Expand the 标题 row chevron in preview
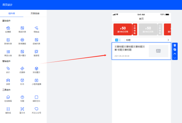182x123 pixels. point(168,40)
